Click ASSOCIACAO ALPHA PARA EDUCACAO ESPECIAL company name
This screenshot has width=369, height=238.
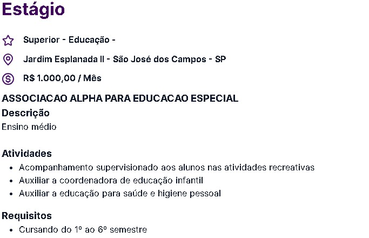click(120, 98)
